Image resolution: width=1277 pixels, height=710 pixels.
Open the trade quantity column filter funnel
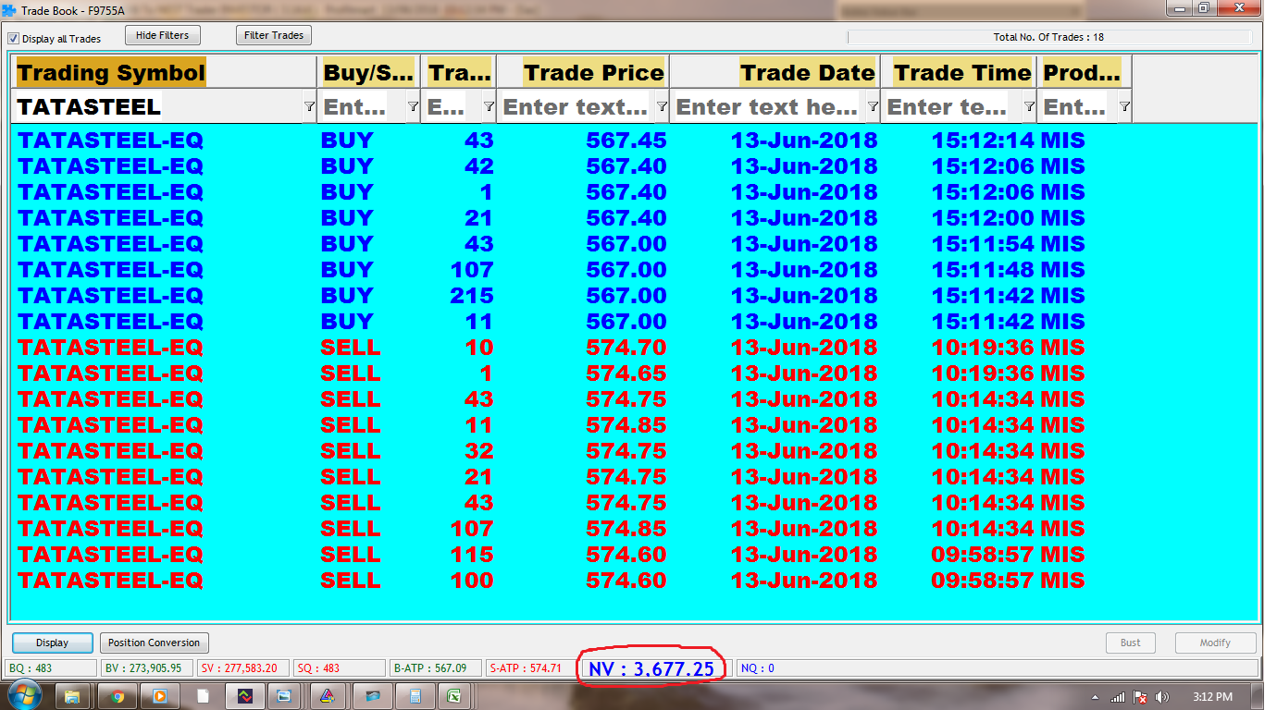coord(489,107)
